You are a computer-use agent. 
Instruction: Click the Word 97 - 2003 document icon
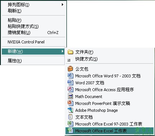tap(70, 76)
